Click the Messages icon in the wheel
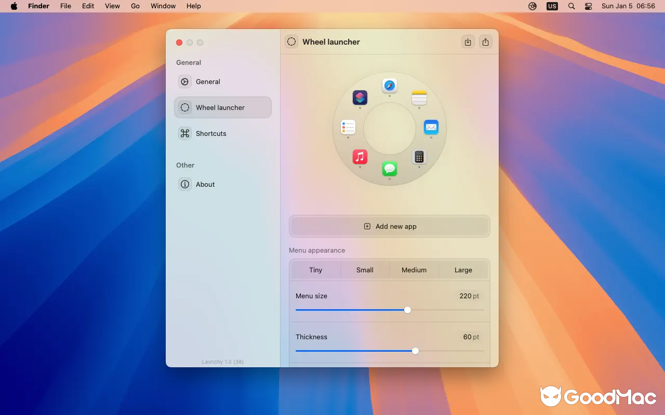Image resolution: width=665 pixels, height=415 pixels. pyautogui.click(x=390, y=169)
